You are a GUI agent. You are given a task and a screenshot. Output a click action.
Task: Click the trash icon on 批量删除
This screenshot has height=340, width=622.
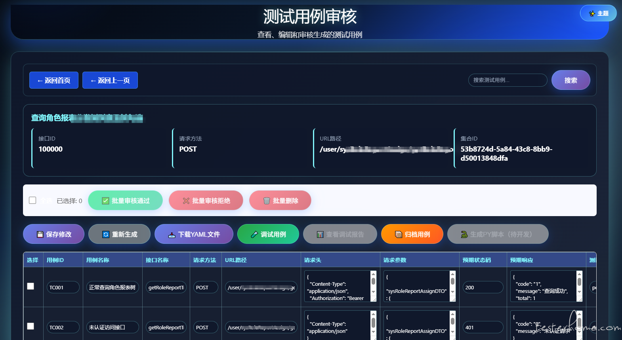pyautogui.click(x=267, y=201)
